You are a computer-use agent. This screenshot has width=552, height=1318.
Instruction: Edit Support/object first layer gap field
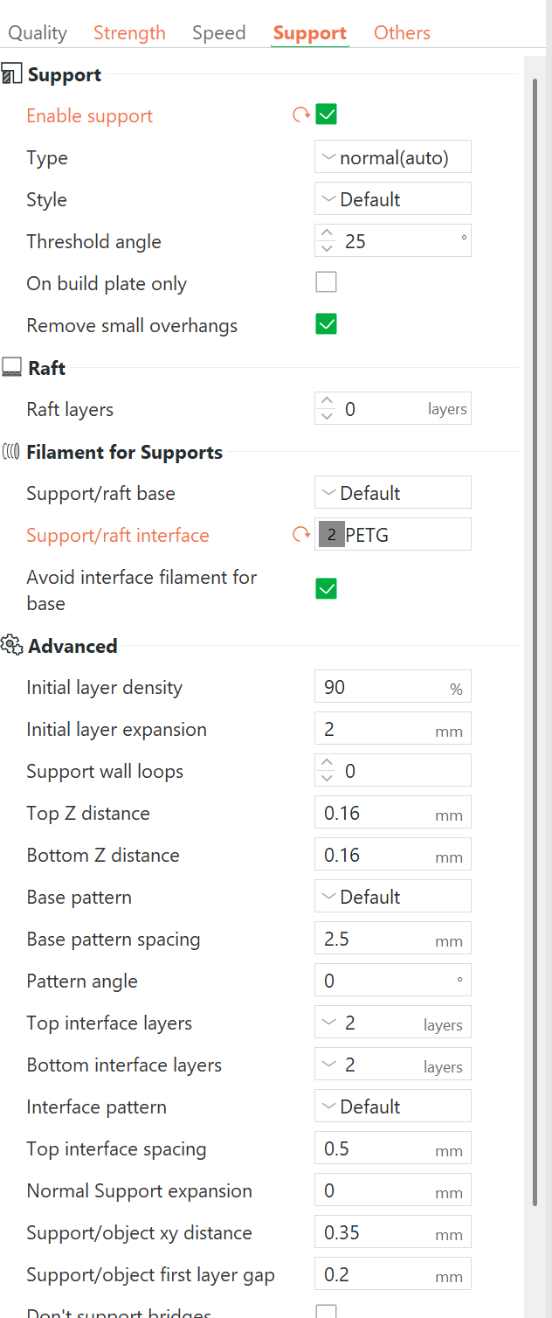pos(393,1274)
